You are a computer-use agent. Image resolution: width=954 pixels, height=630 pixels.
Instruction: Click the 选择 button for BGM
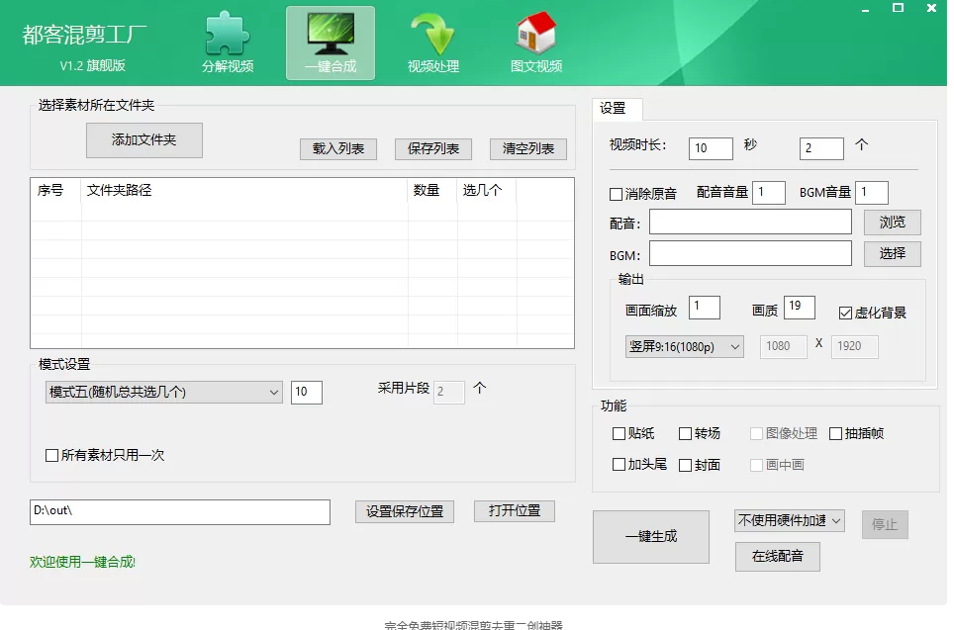892,253
